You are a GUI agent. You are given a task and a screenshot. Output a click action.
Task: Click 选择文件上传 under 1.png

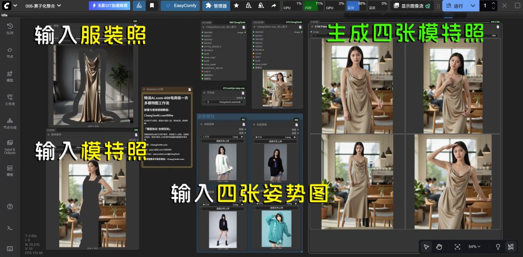tap(223, 141)
